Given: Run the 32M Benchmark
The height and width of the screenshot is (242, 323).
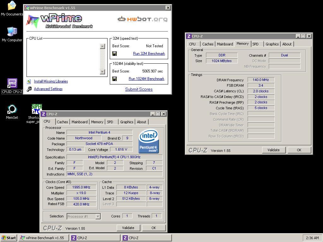Looking at the screenshot, I should pos(149,54).
